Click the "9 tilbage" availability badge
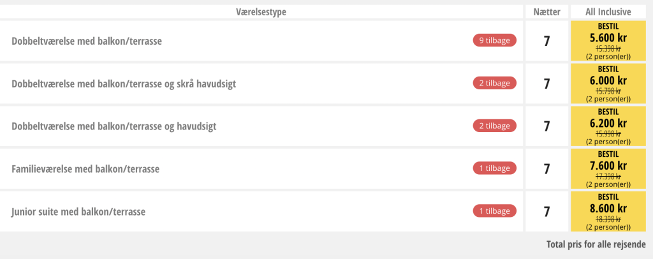The image size is (653, 259). (494, 41)
